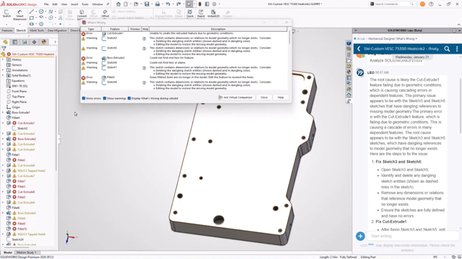Collapse the Cut-Extrude1 feature node
The width and height of the screenshot is (462, 259).
[3, 123]
